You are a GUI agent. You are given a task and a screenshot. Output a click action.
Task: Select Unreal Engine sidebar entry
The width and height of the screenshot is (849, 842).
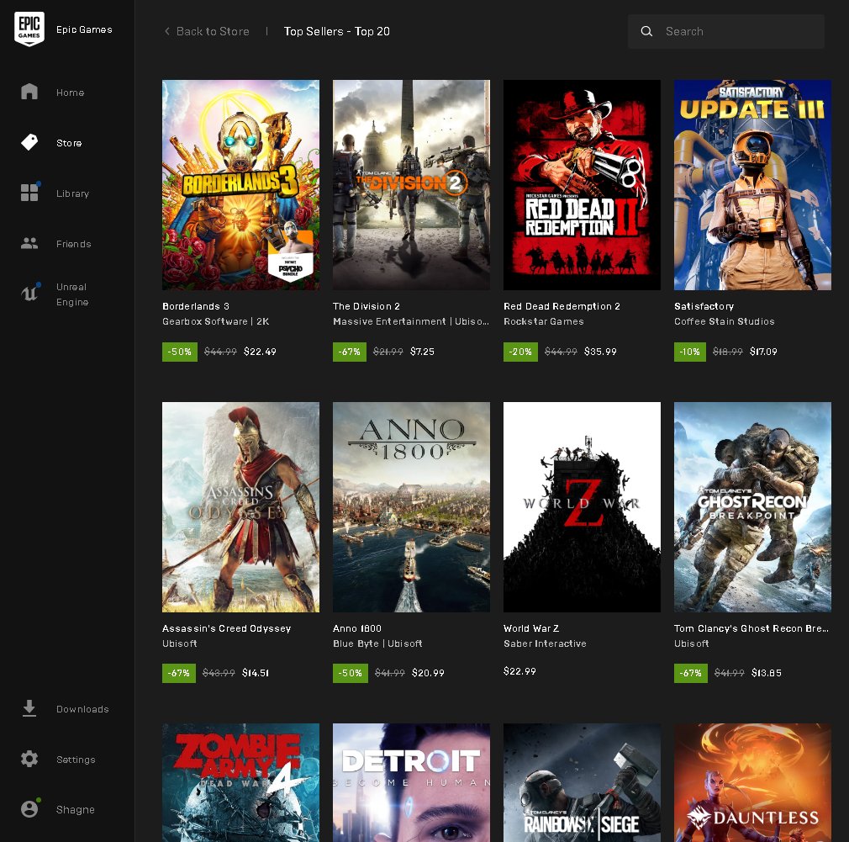72,294
